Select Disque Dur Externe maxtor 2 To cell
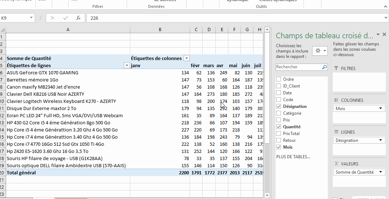 point(68,108)
